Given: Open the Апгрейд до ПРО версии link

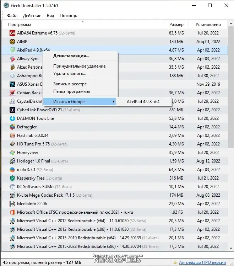Looking at the screenshot, I should (x=202, y=262).
